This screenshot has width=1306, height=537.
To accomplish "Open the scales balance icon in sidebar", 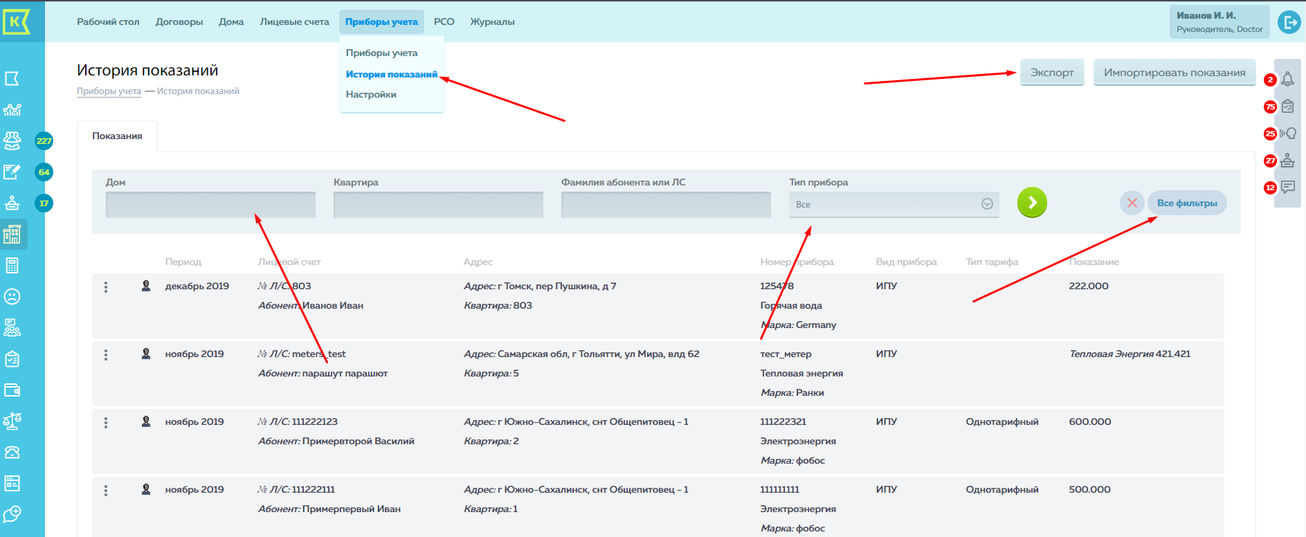I will click(12, 421).
